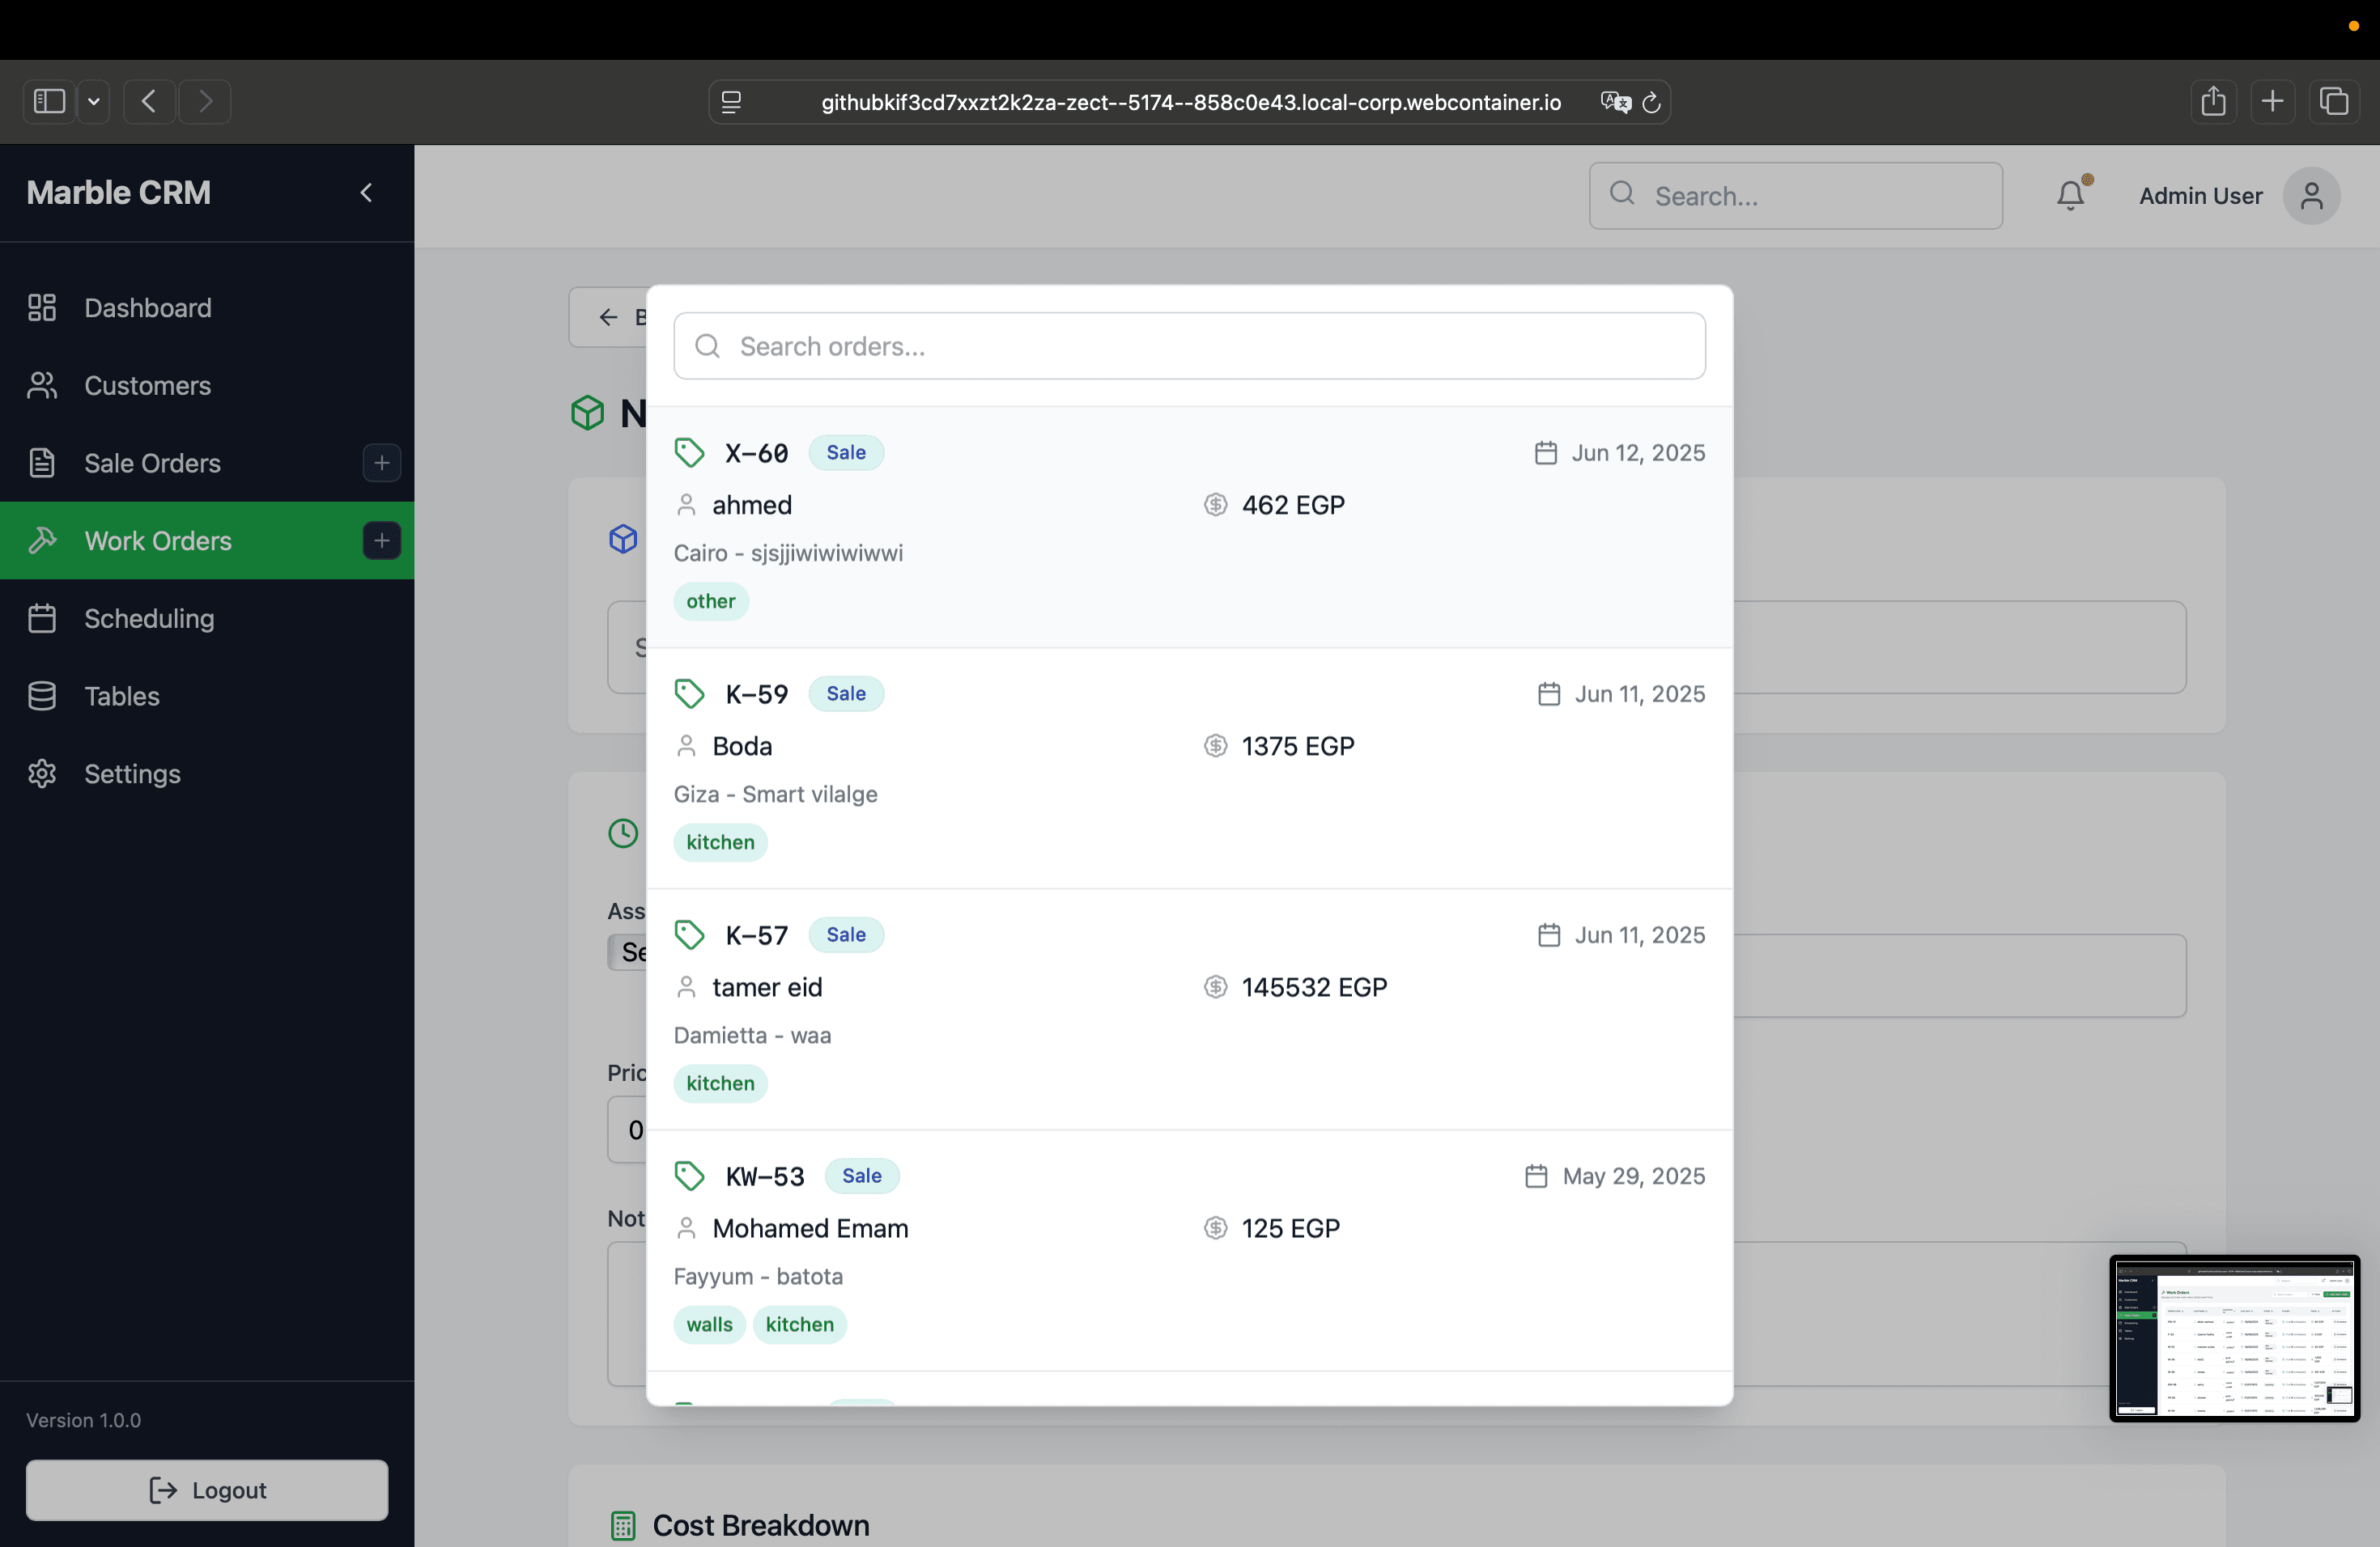
Task: Click address Fayyum - batota
Action: point(758,1276)
